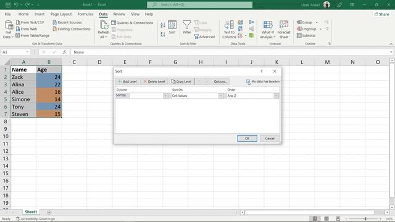Viewport: 395px width, 222px height.
Task: Confirm sort with OK button
Action: (247, 138)
